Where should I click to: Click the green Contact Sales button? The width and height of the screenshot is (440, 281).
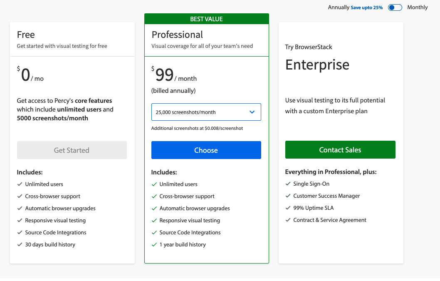pyautogui.click(x=340, y=150)
